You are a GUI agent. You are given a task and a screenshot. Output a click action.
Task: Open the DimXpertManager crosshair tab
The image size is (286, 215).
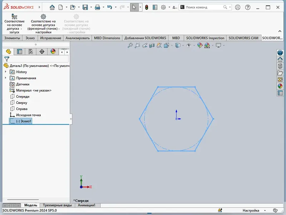42,52
